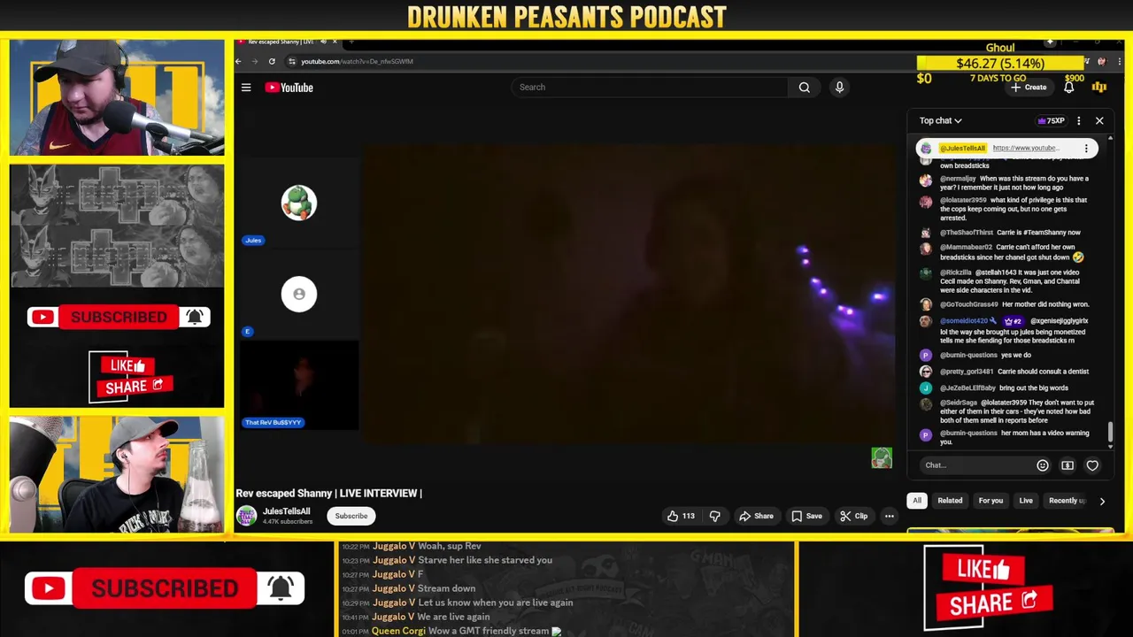This screenshot has width=1133, height=637.
Task: Open a new browser tab
Action: point(351,42)
